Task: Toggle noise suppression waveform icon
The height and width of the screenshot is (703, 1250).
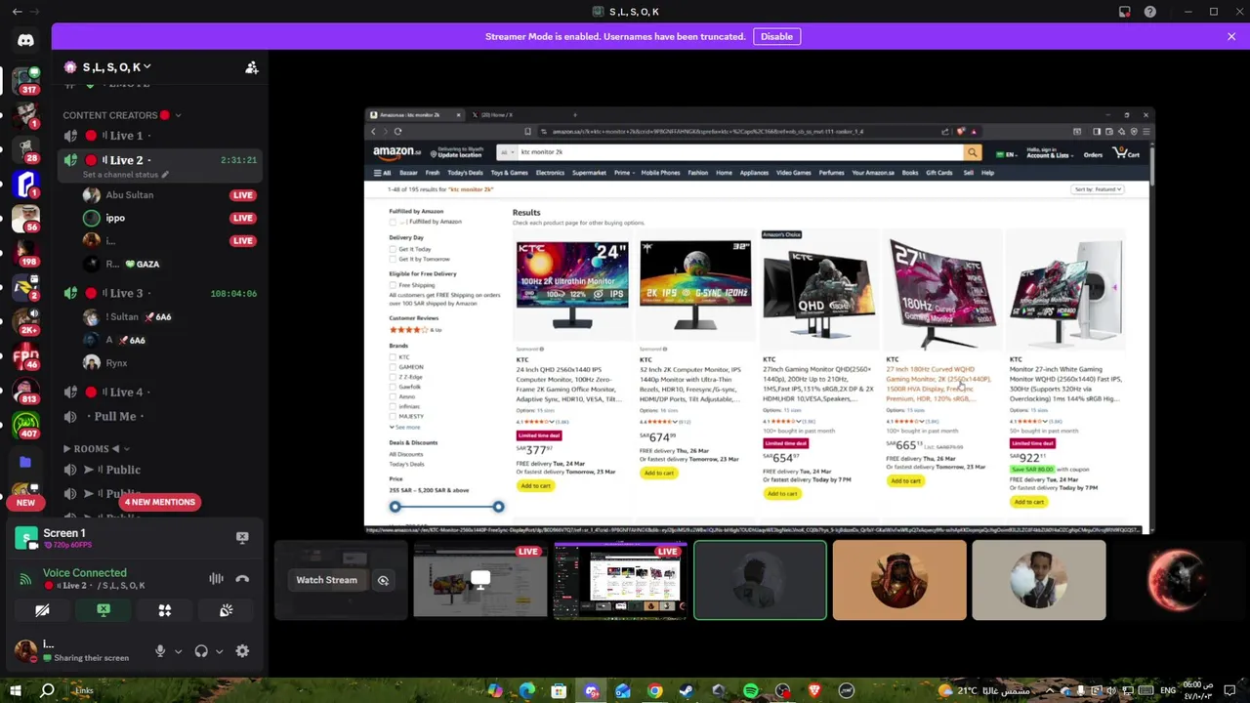Action: [x=216, y=579]
